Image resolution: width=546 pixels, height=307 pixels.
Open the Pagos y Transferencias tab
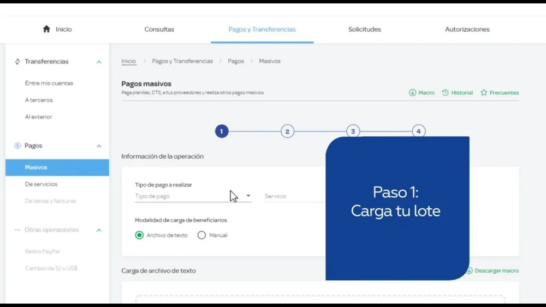262,29
